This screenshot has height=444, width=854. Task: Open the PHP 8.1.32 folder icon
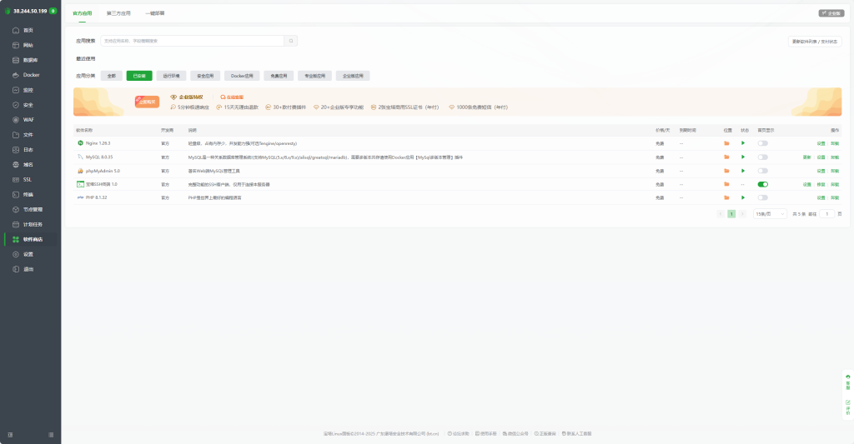point(726,197)
